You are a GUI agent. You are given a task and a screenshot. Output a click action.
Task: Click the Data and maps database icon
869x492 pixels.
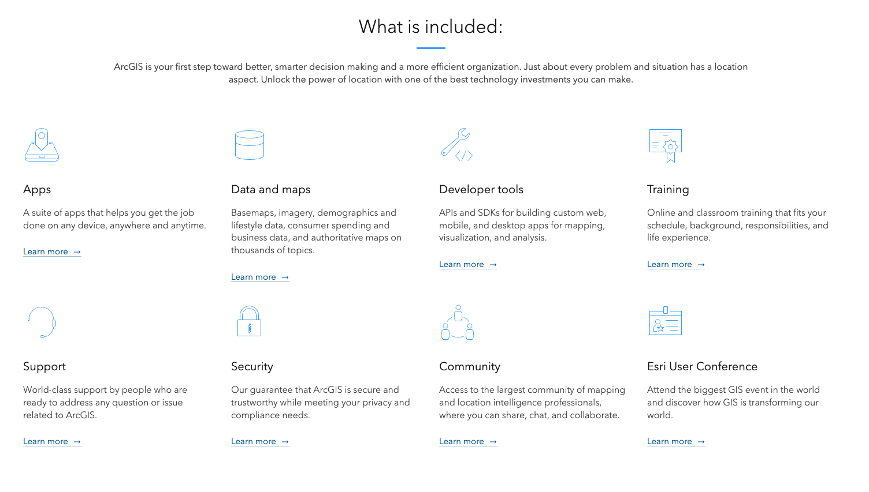pyautogui.click(x=250, y=145)
